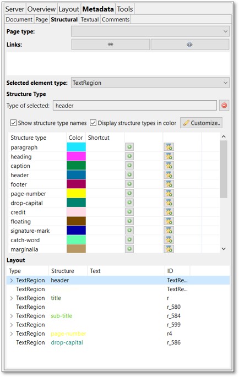Click the star-plus icon in footer row
This screenshot has width=239, height=377.
pos(169,184)
